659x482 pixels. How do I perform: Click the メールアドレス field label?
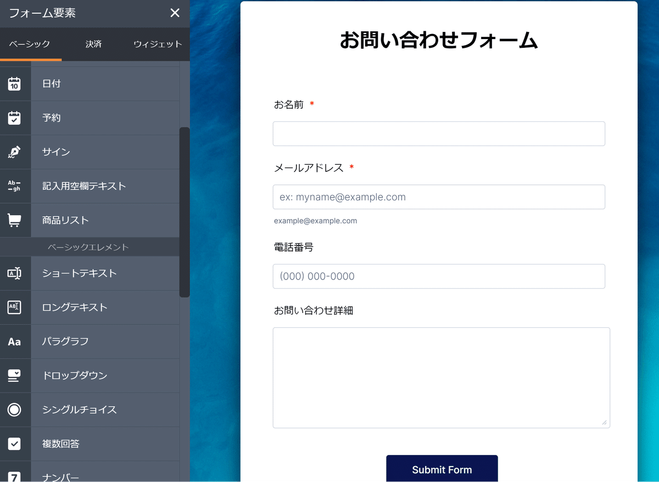click(x=309, y=167)
